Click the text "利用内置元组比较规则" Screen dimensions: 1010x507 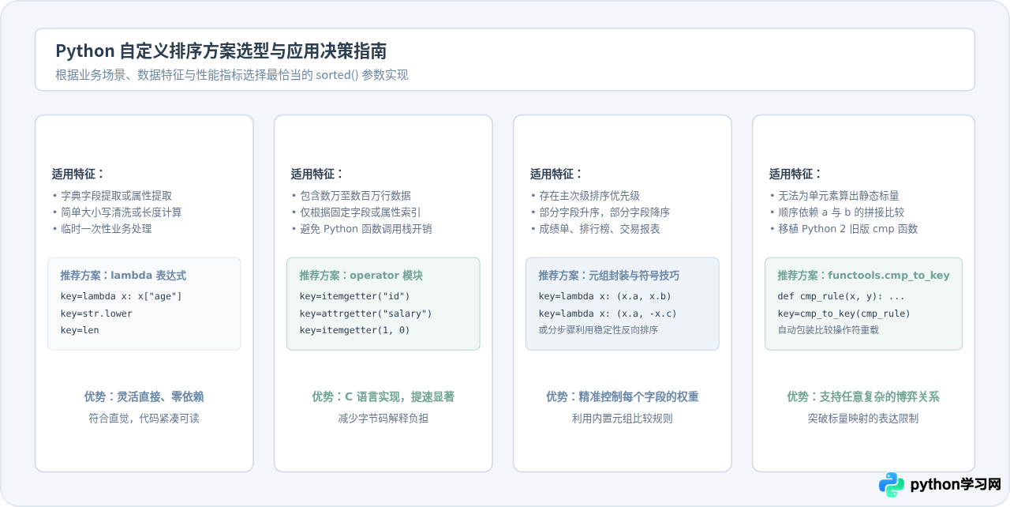pos(623,419)
